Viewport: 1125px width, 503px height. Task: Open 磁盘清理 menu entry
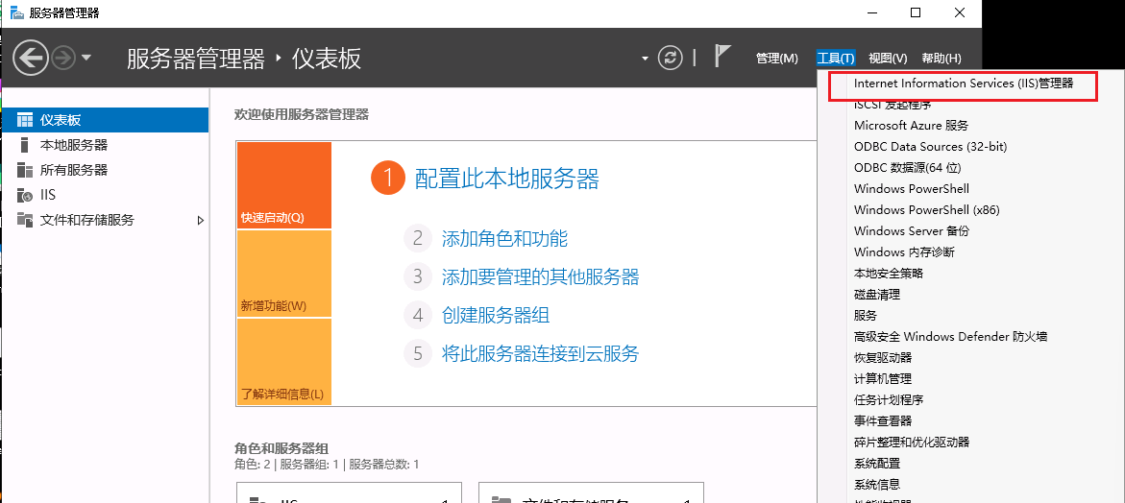(x=877, y=295)
